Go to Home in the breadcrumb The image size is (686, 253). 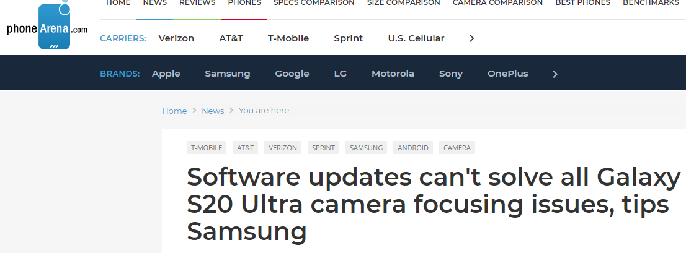174,111
